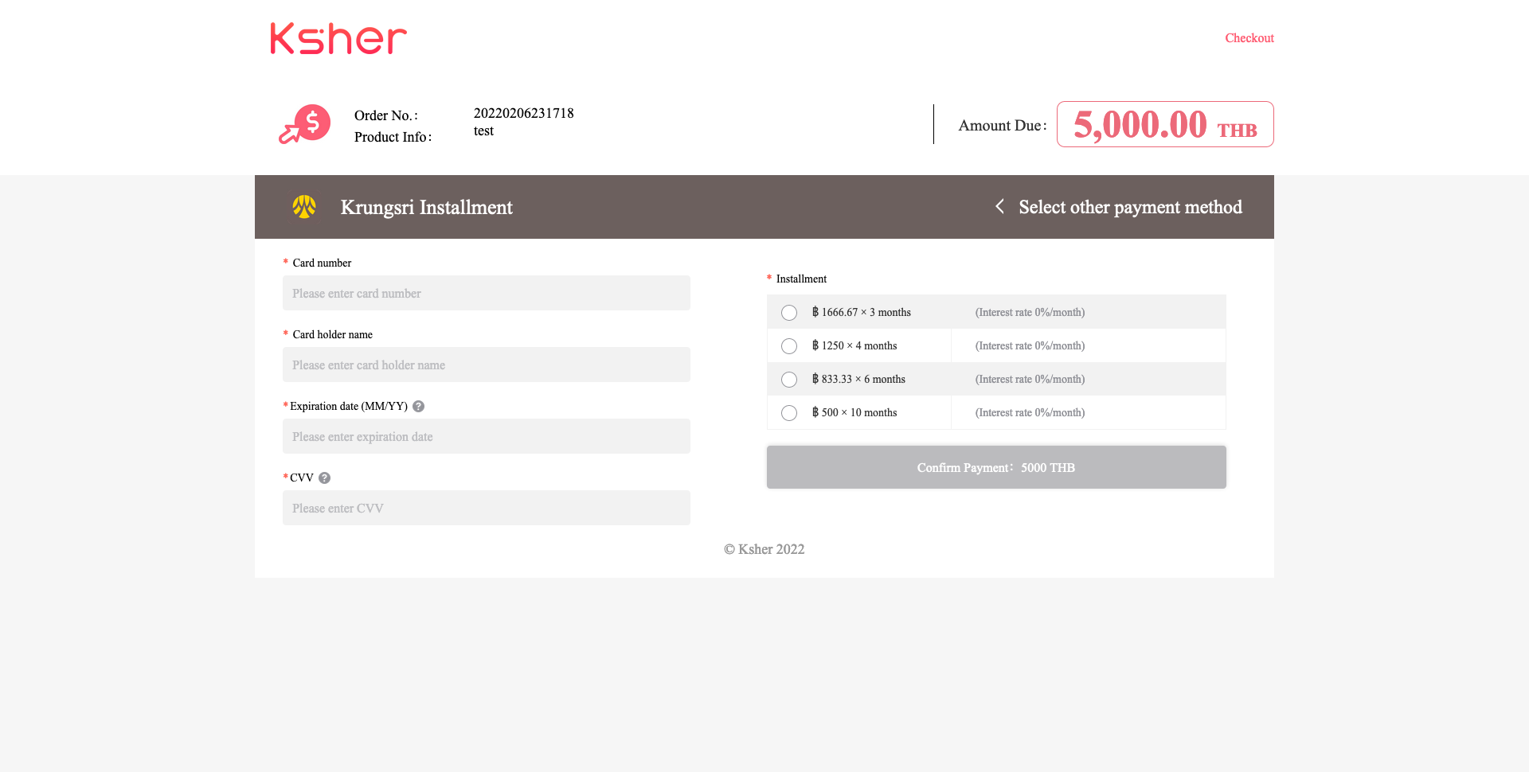
Task: Click interest rate text for 6 months row
Action: tap(1030, 379)
